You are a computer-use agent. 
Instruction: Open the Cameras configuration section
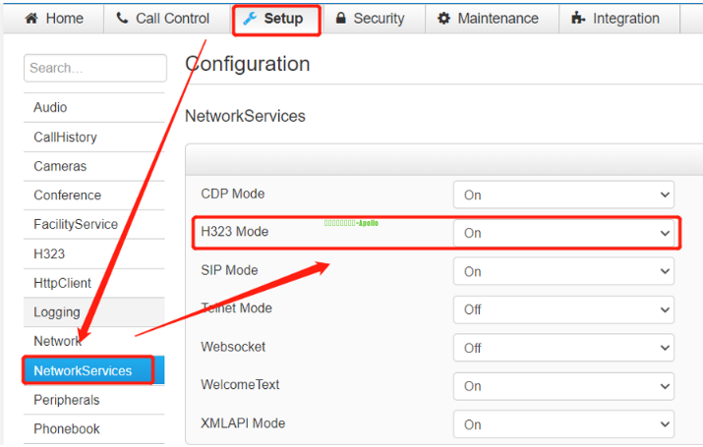click(x=60, y=166)
